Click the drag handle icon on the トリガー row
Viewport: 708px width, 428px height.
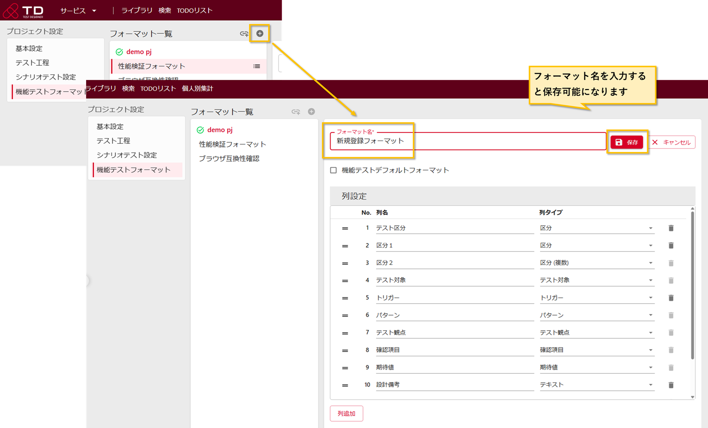(x=345, y=297)
